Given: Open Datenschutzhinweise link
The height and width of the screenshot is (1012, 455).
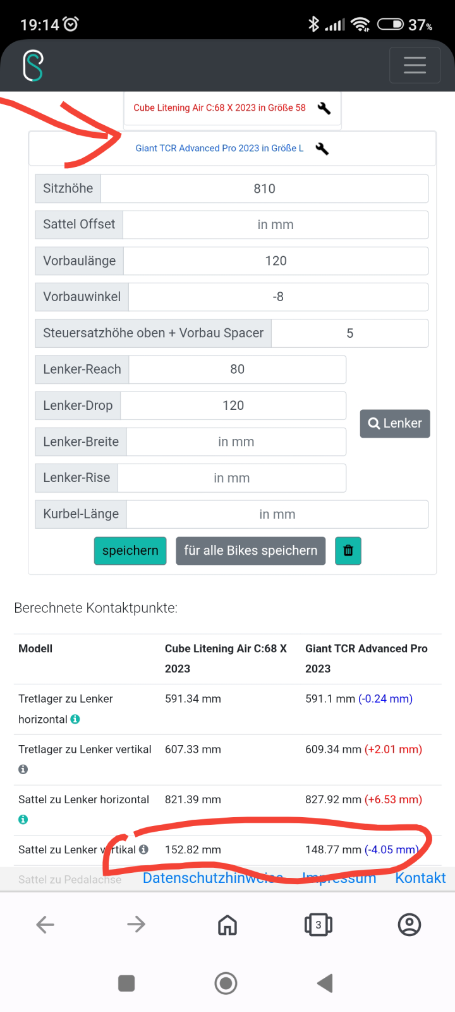Looking at the screenshot, I should tap(212, 878).
